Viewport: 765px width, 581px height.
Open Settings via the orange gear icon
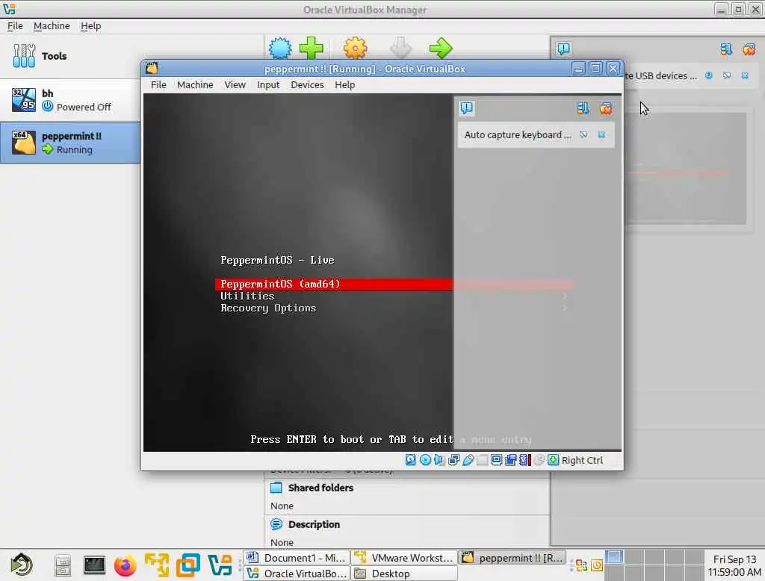coord(355,49)
